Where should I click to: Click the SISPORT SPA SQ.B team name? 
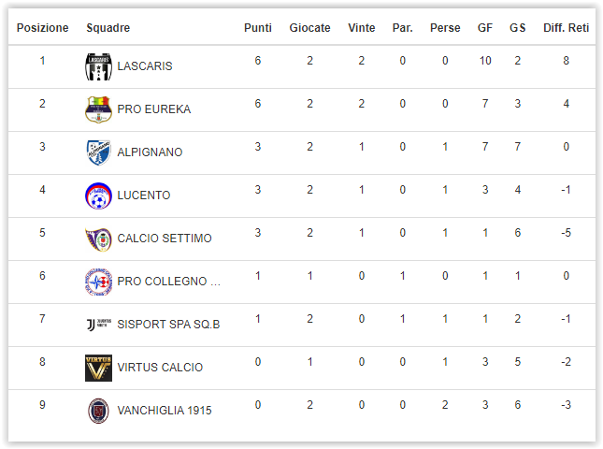pos(168,325)
